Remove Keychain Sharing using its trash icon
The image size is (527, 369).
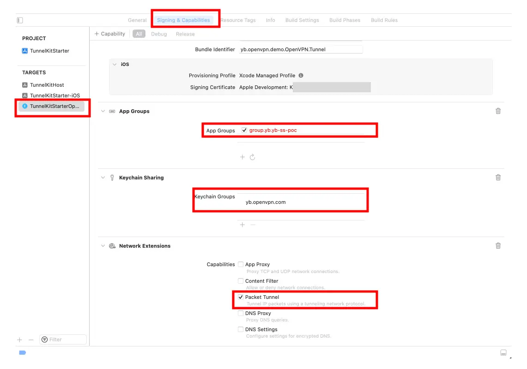[498, 178]
